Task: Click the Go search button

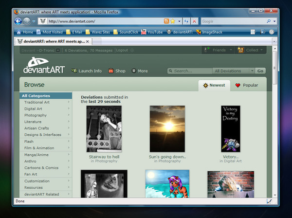Action: [260, 71]
